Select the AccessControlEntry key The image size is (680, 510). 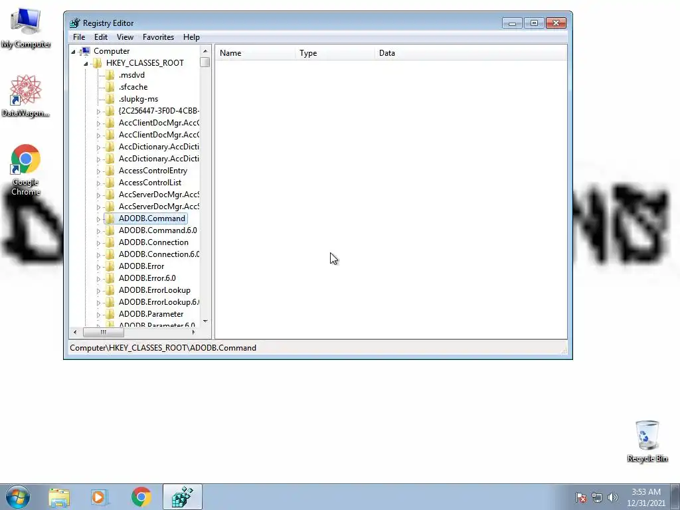153,171
